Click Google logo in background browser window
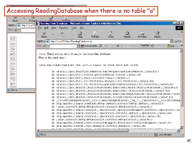This screenshot has height=144, width=193. tap(13, 30)
